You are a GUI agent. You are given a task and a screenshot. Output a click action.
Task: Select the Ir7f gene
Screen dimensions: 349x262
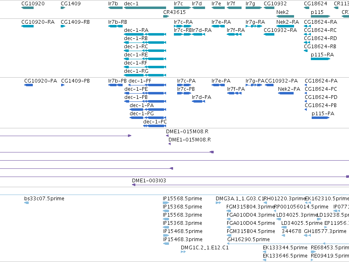coord(234,8)
